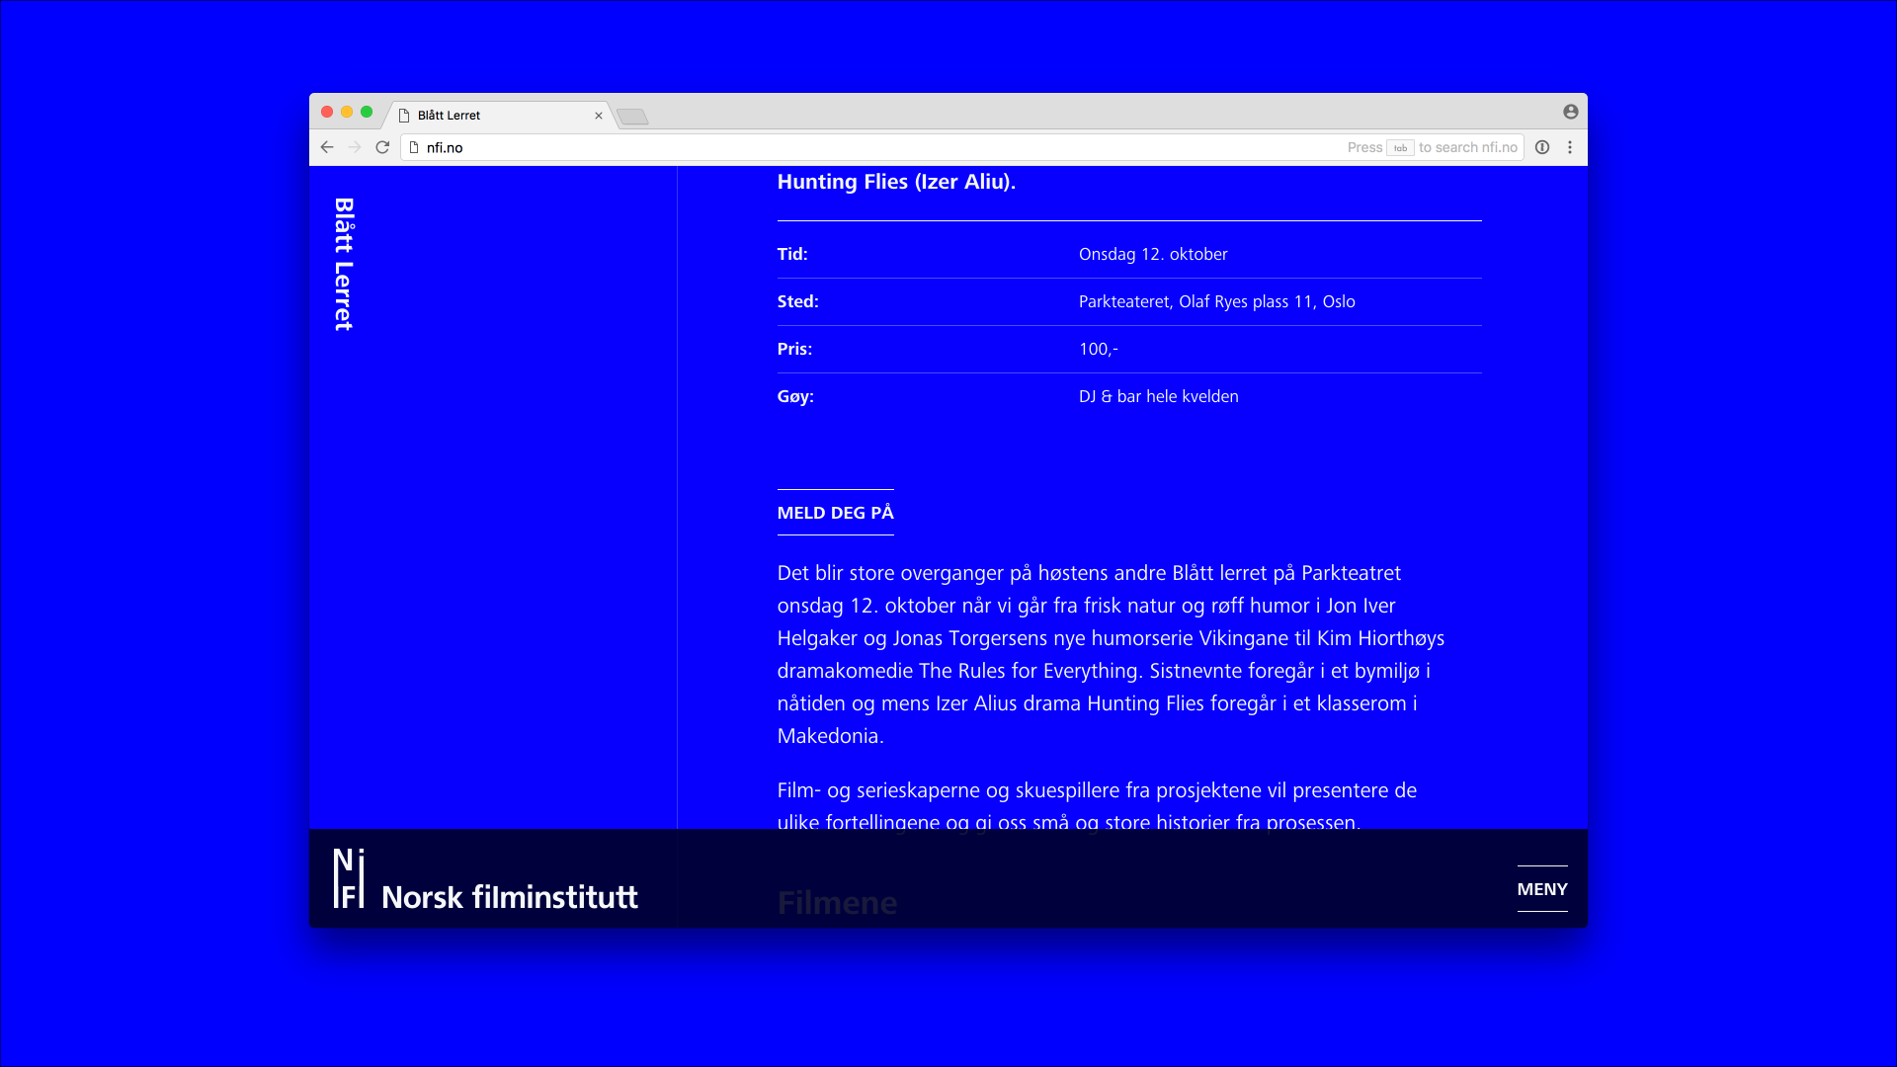
Task: Click the Norsk filminstitutt wordmark
Action: click(510, 897)
